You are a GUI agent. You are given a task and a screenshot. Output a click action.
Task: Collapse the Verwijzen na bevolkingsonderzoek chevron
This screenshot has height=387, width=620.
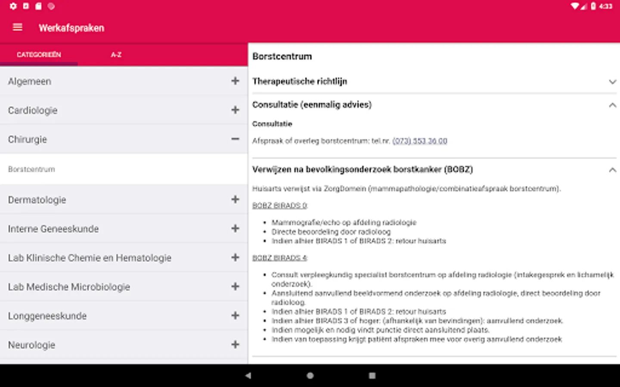tap(612, 170)
